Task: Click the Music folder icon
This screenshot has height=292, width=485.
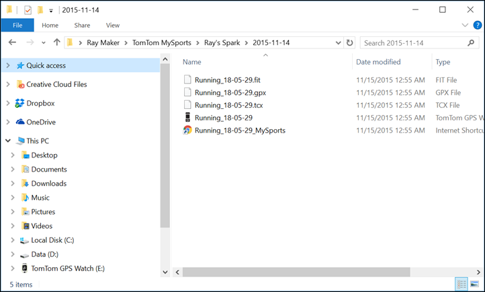Action: pyautogui.click(x=25, y=198)
